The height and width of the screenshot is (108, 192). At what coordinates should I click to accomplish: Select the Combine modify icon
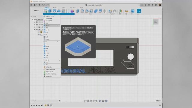[96, 11]
